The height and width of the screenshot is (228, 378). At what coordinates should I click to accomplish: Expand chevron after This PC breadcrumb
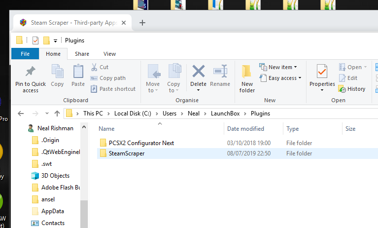coord(108,114)
